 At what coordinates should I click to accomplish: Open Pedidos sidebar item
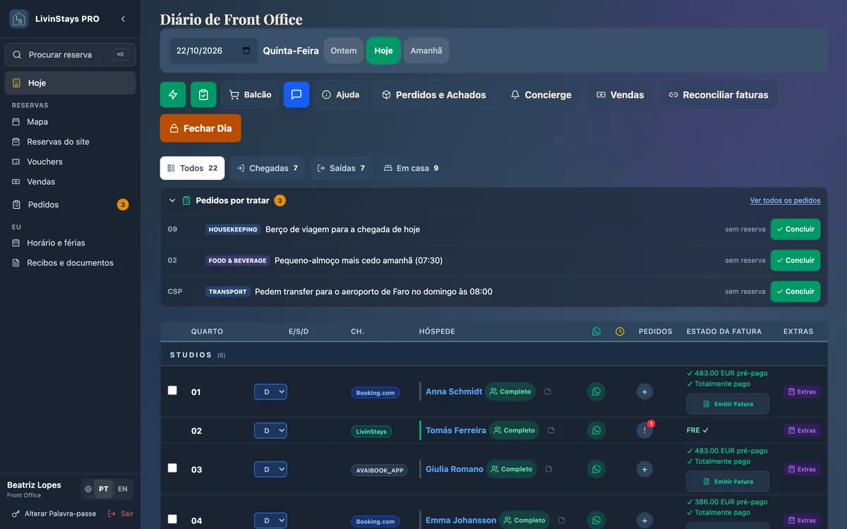click(x=70, y=205)
